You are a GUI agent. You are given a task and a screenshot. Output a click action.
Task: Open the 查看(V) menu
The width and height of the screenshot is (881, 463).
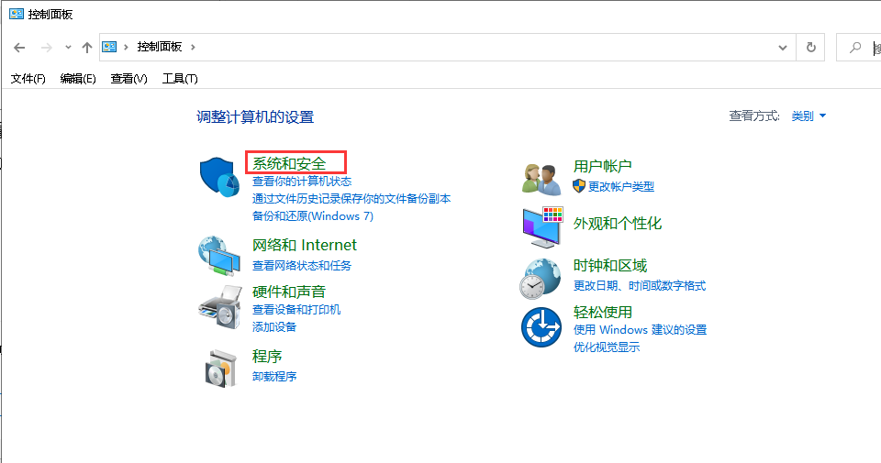pyautogui.click(x=128, y=79)
